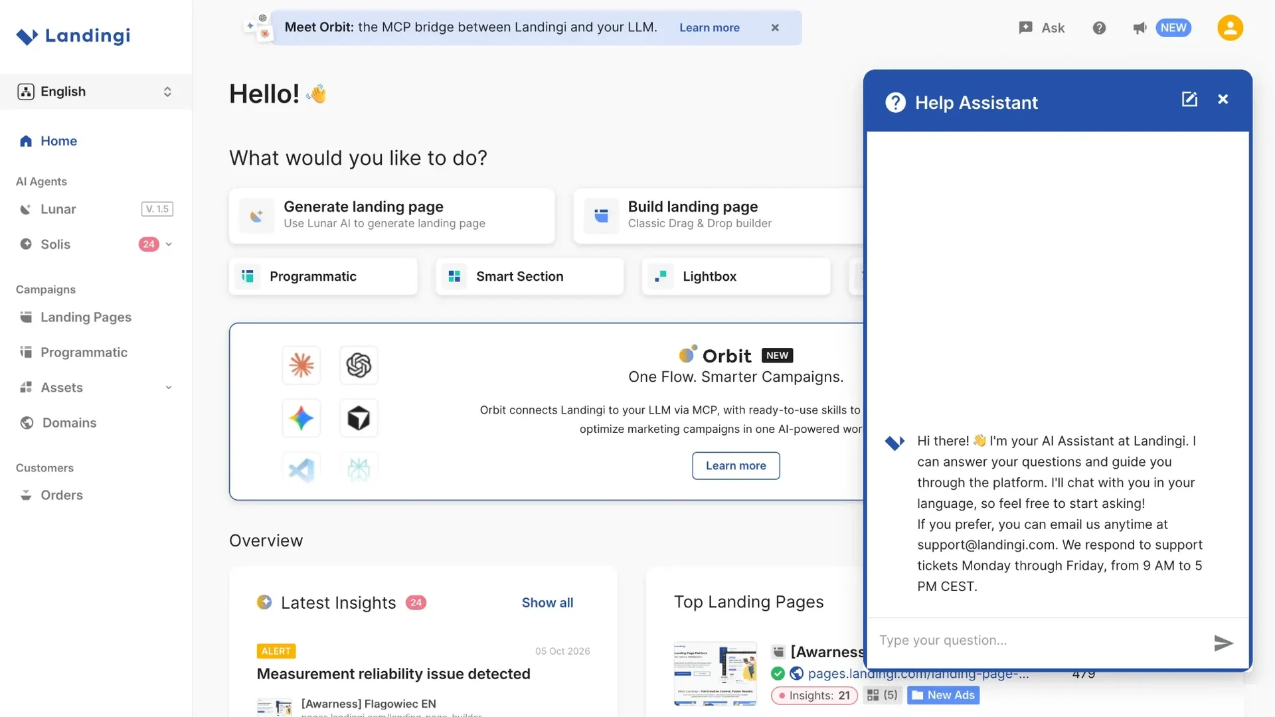The width and height of the screenshot is (1275, 717).
Task: Click the (5) variants grid tag
Action: pyautogui.click(x=883, y=695)
